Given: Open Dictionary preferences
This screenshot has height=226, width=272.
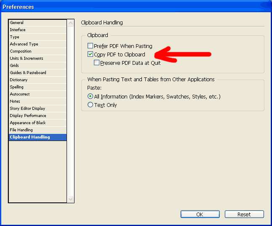Looking at the screenshot, I should pyautogui.click(x=37, y=80).
